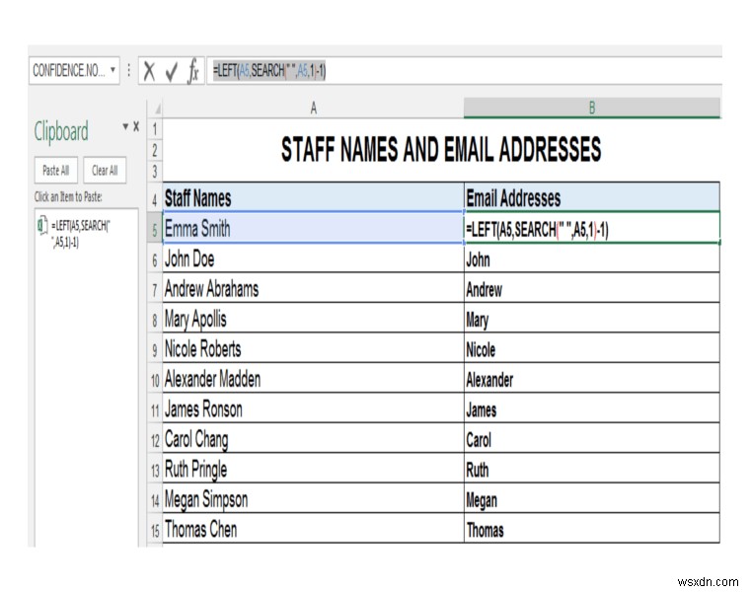Select the Ruth Pringle cell
This screenshot has width=750, height=592.
coord(313,469)
